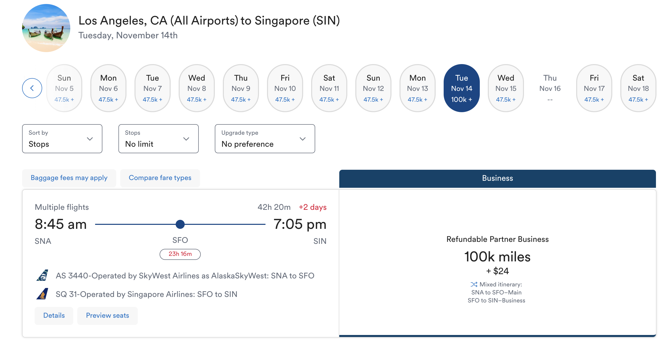Click the Singapore Airlines logo icon
The image size is (667, 345).
(x=42, y=294)
